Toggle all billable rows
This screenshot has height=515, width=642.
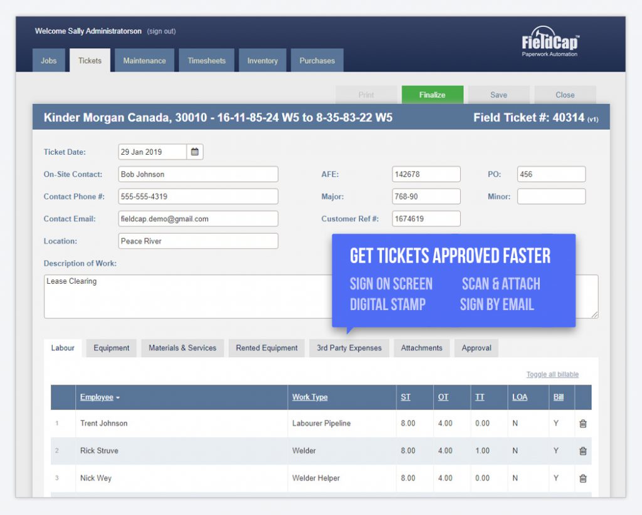551,374
